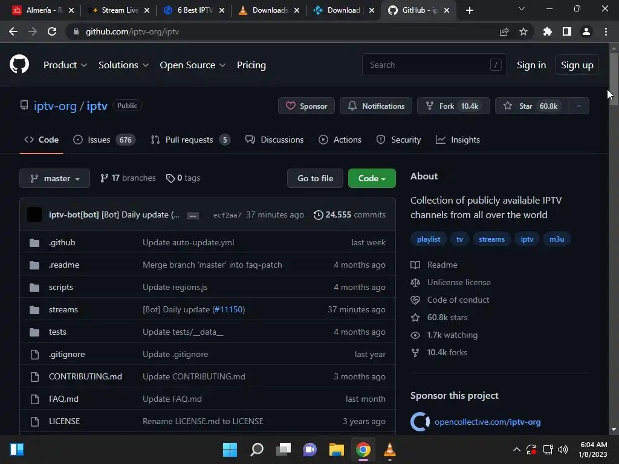Click the GitHub Octocat logo
This screenshot has height=464, width=619.
pyautogui.click(x=19, y=65)
